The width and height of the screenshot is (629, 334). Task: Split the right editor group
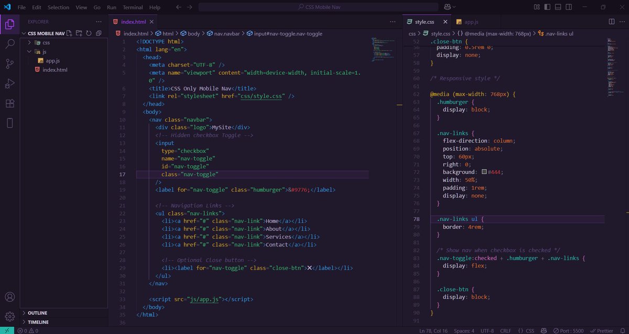tap(611, 21)
